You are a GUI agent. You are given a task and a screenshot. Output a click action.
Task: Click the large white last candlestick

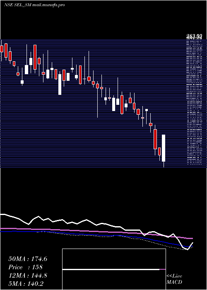[164, 148]
